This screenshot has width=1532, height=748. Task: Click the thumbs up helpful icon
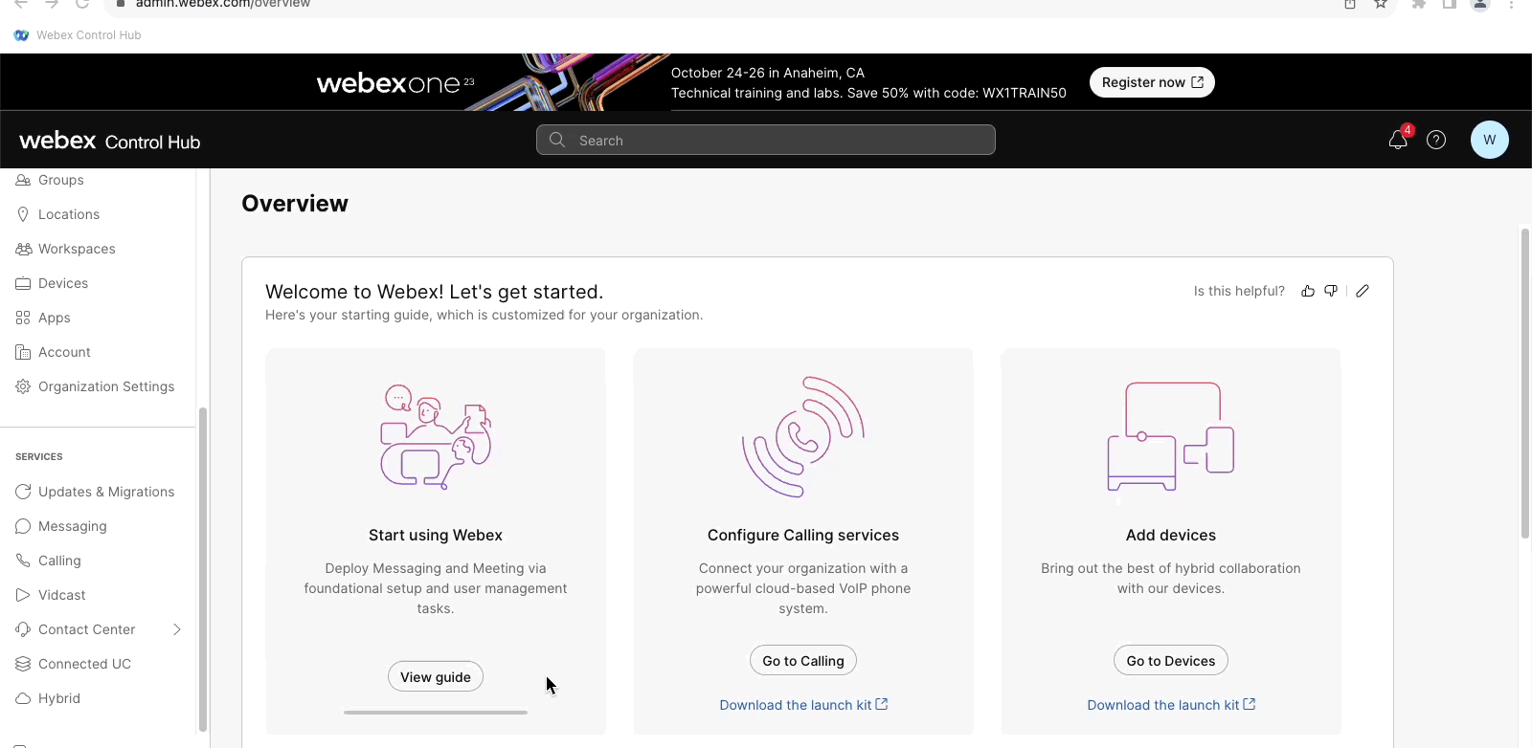(x=1308, y=291)
